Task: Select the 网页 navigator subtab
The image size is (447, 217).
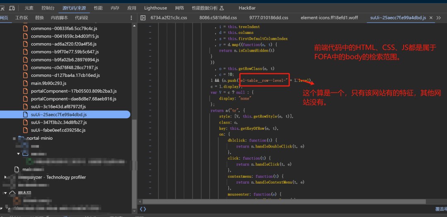Action: pos(4,18)
